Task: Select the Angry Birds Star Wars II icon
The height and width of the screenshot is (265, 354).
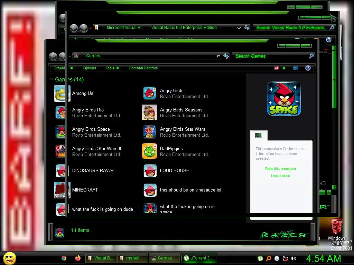Action: (60, 151)
